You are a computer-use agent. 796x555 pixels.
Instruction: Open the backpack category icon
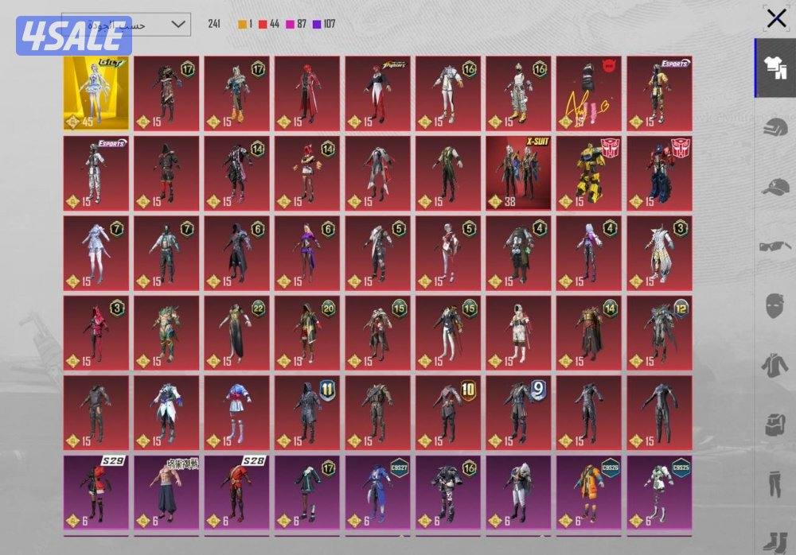point(775,424)
